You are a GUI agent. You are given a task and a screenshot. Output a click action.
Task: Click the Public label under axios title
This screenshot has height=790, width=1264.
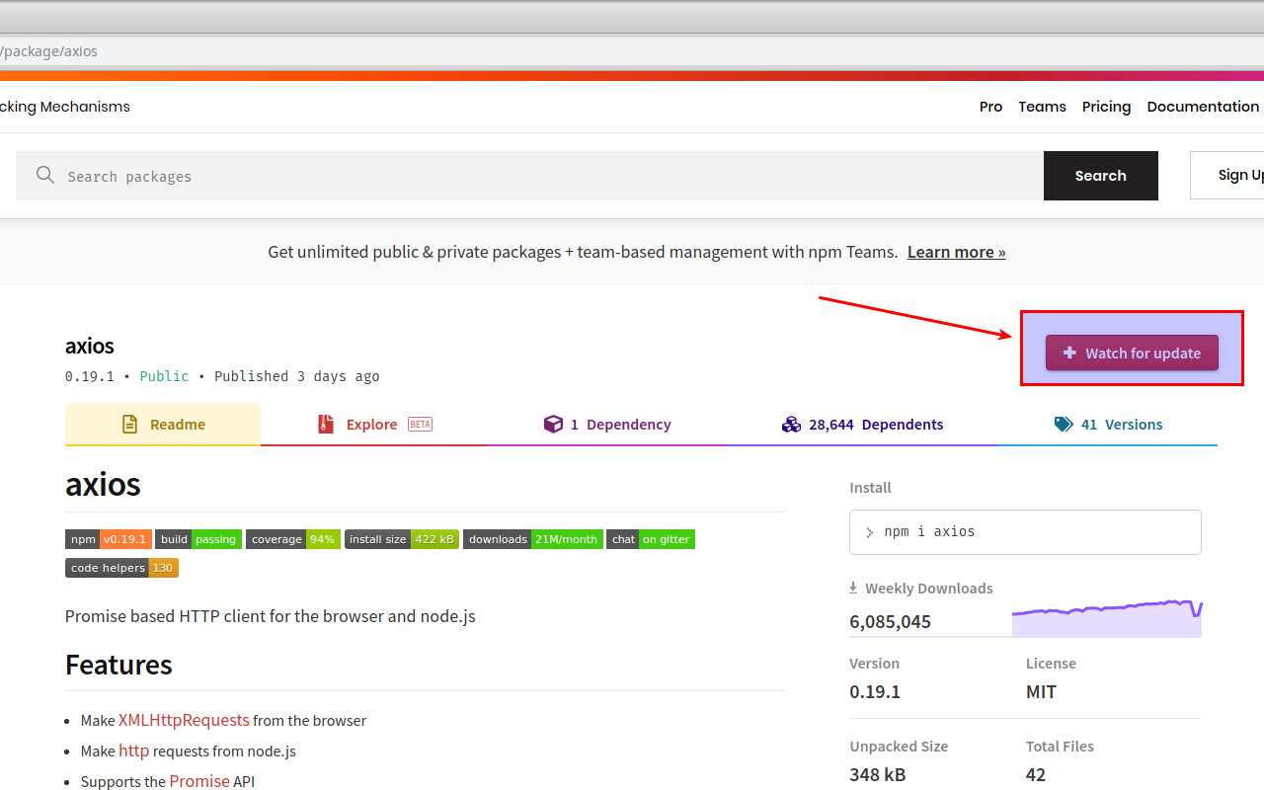click(x=164, y=376)
